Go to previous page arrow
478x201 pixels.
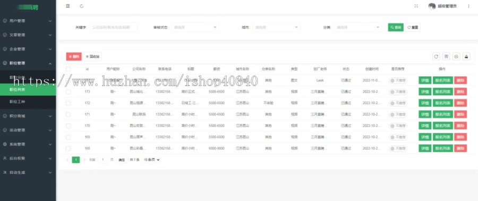coord(67,160)
